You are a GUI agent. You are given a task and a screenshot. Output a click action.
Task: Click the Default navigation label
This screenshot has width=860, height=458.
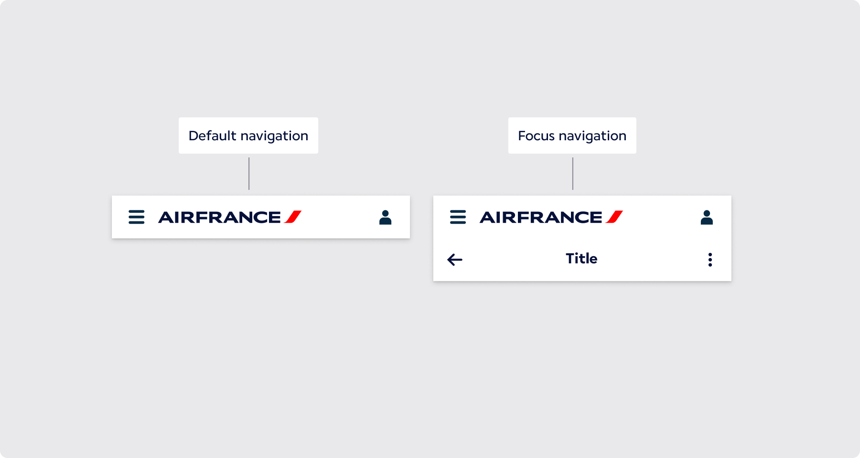click(x=248, y=135)
